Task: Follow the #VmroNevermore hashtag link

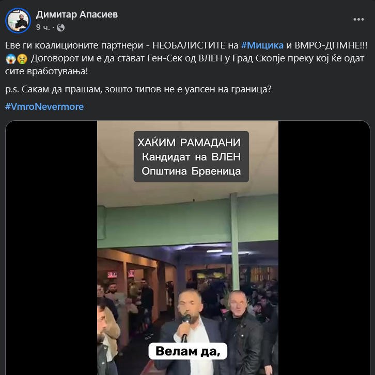Action: [44, 107]
